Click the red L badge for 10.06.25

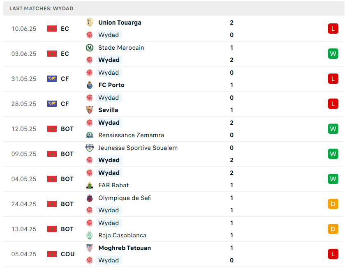tap(333, 29)
